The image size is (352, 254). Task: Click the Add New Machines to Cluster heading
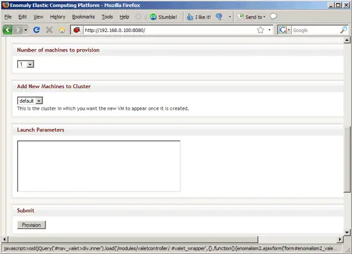54,86
